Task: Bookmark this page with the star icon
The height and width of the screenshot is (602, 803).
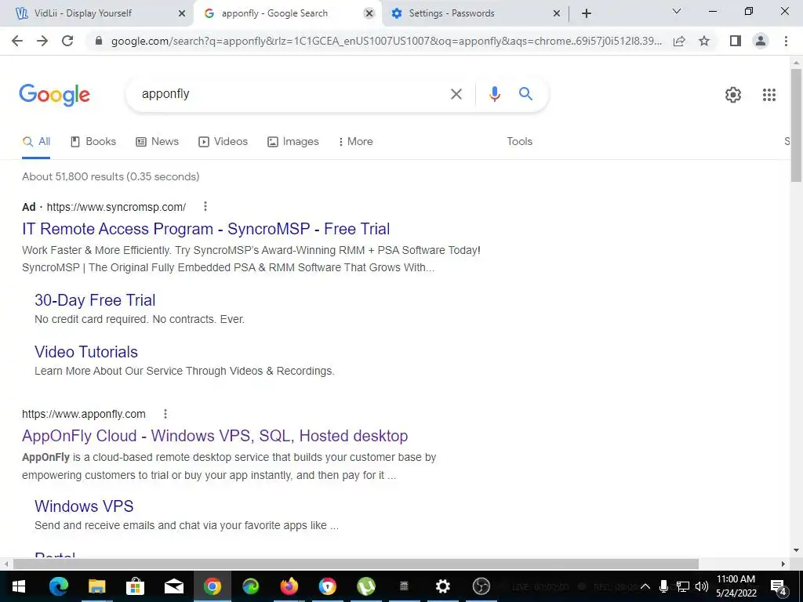Action: (704, 41)
